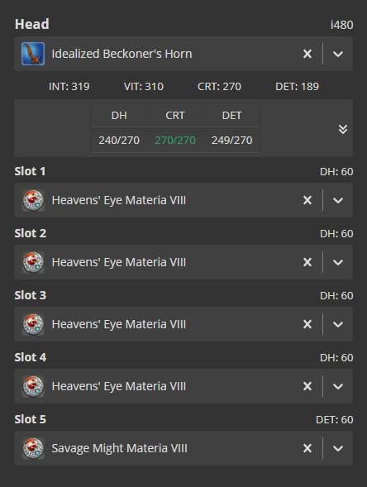
Task: Select the CRT 270/270 stat cell
Action: click(x=175, y=141)
